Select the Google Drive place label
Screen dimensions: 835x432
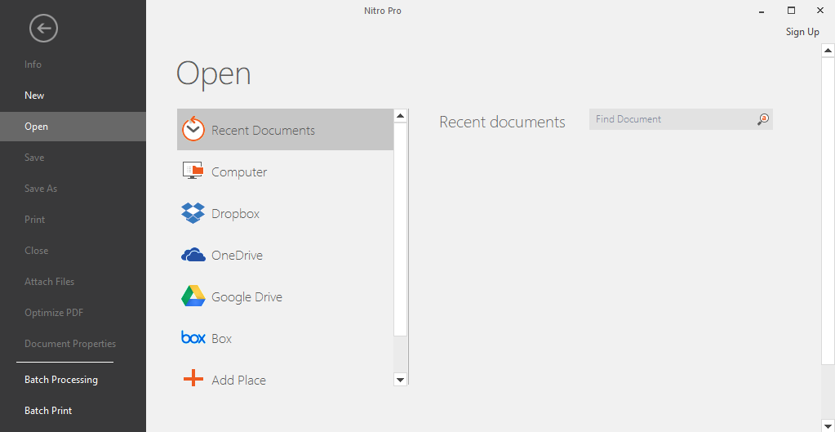[x=247, y=296]
